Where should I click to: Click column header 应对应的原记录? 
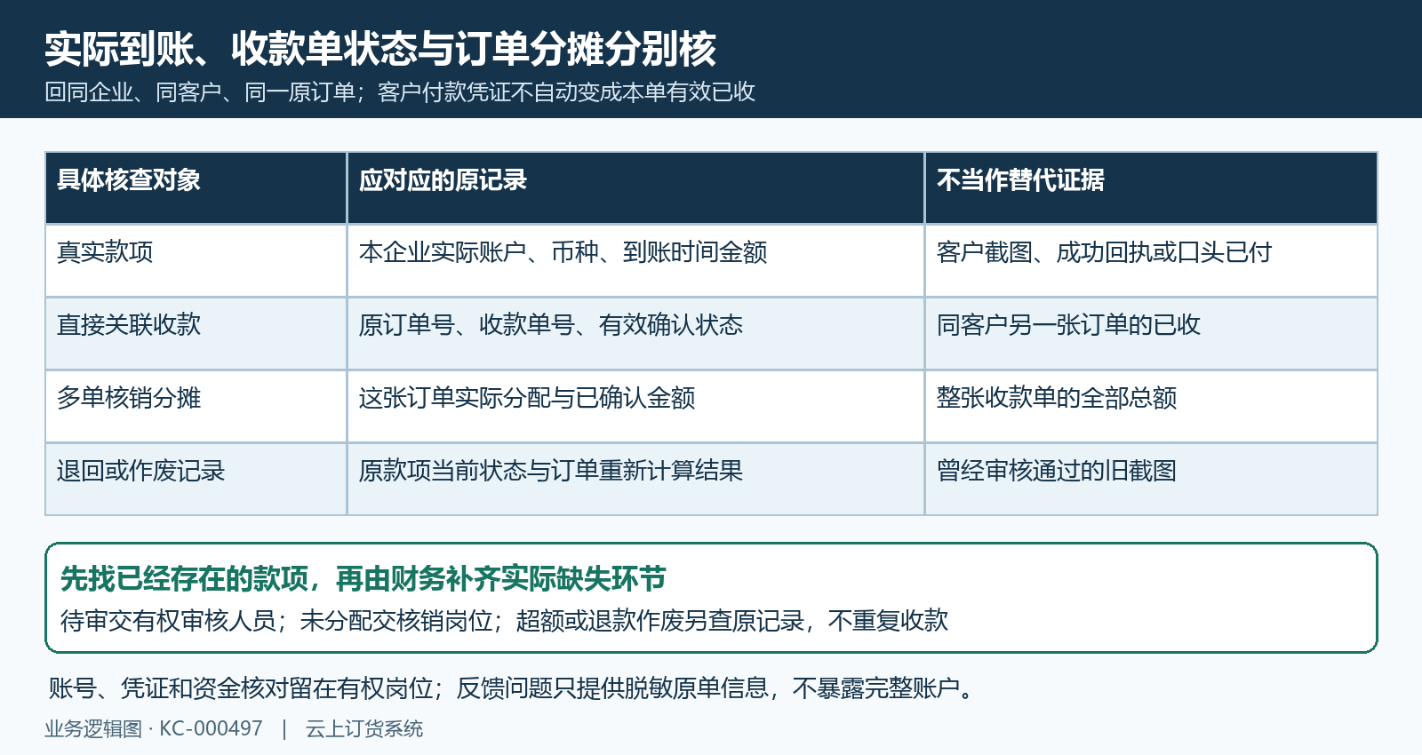(x=635, y=188)
